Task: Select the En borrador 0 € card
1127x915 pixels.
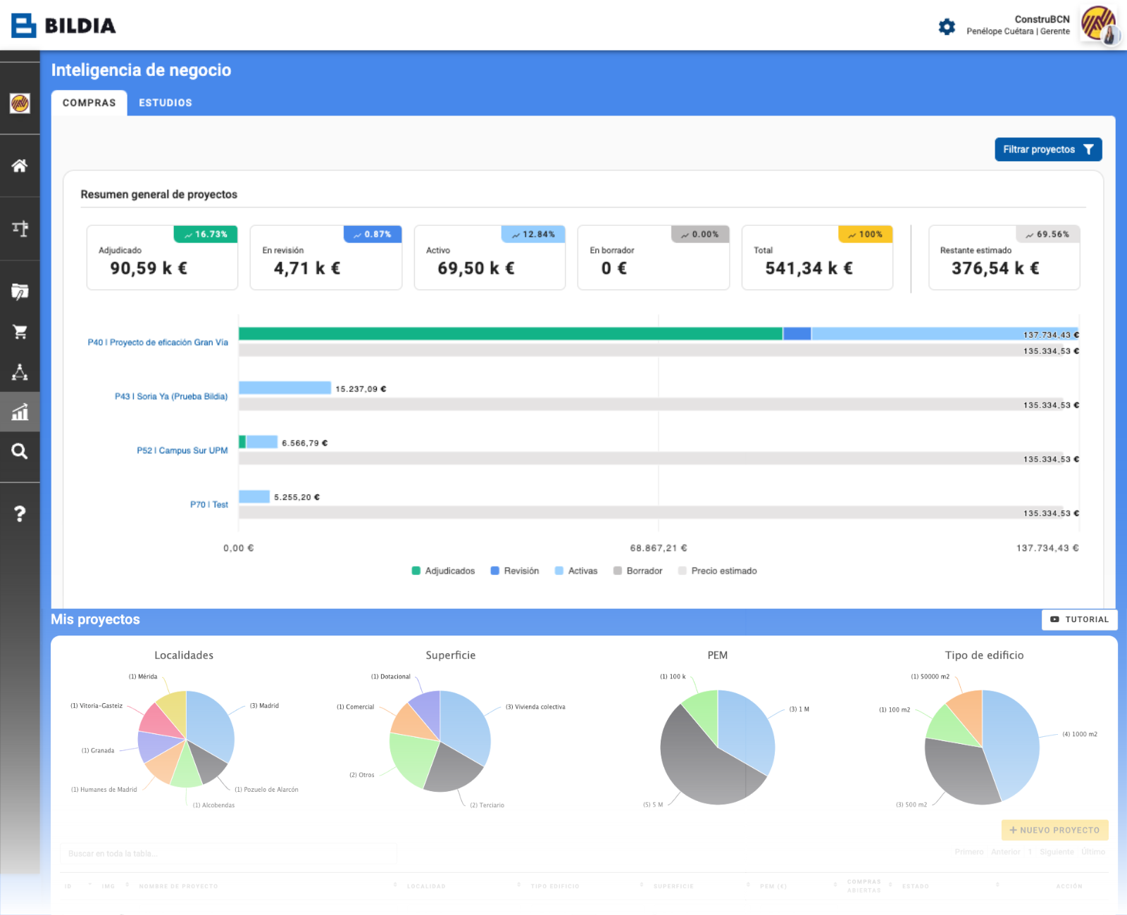Action: pos(654,258)
